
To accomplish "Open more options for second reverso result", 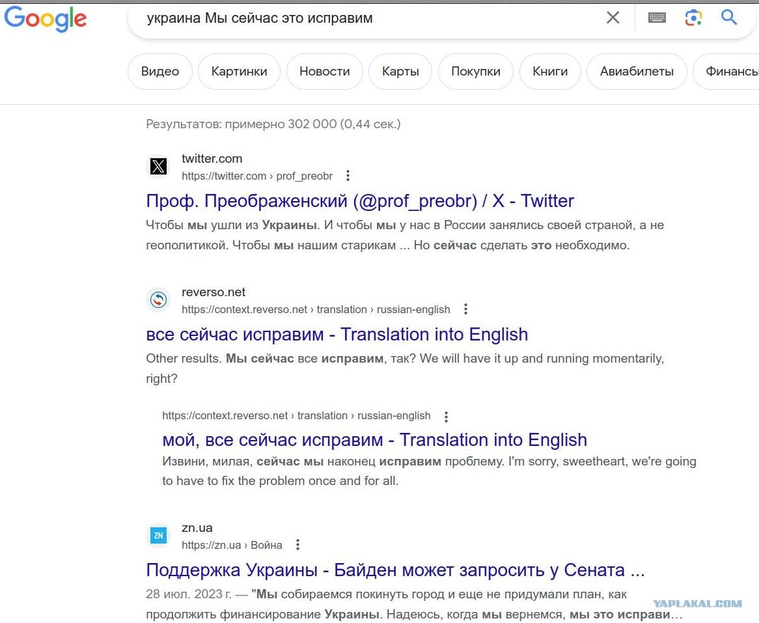I will pyautogui.click(x=446, y=416).
